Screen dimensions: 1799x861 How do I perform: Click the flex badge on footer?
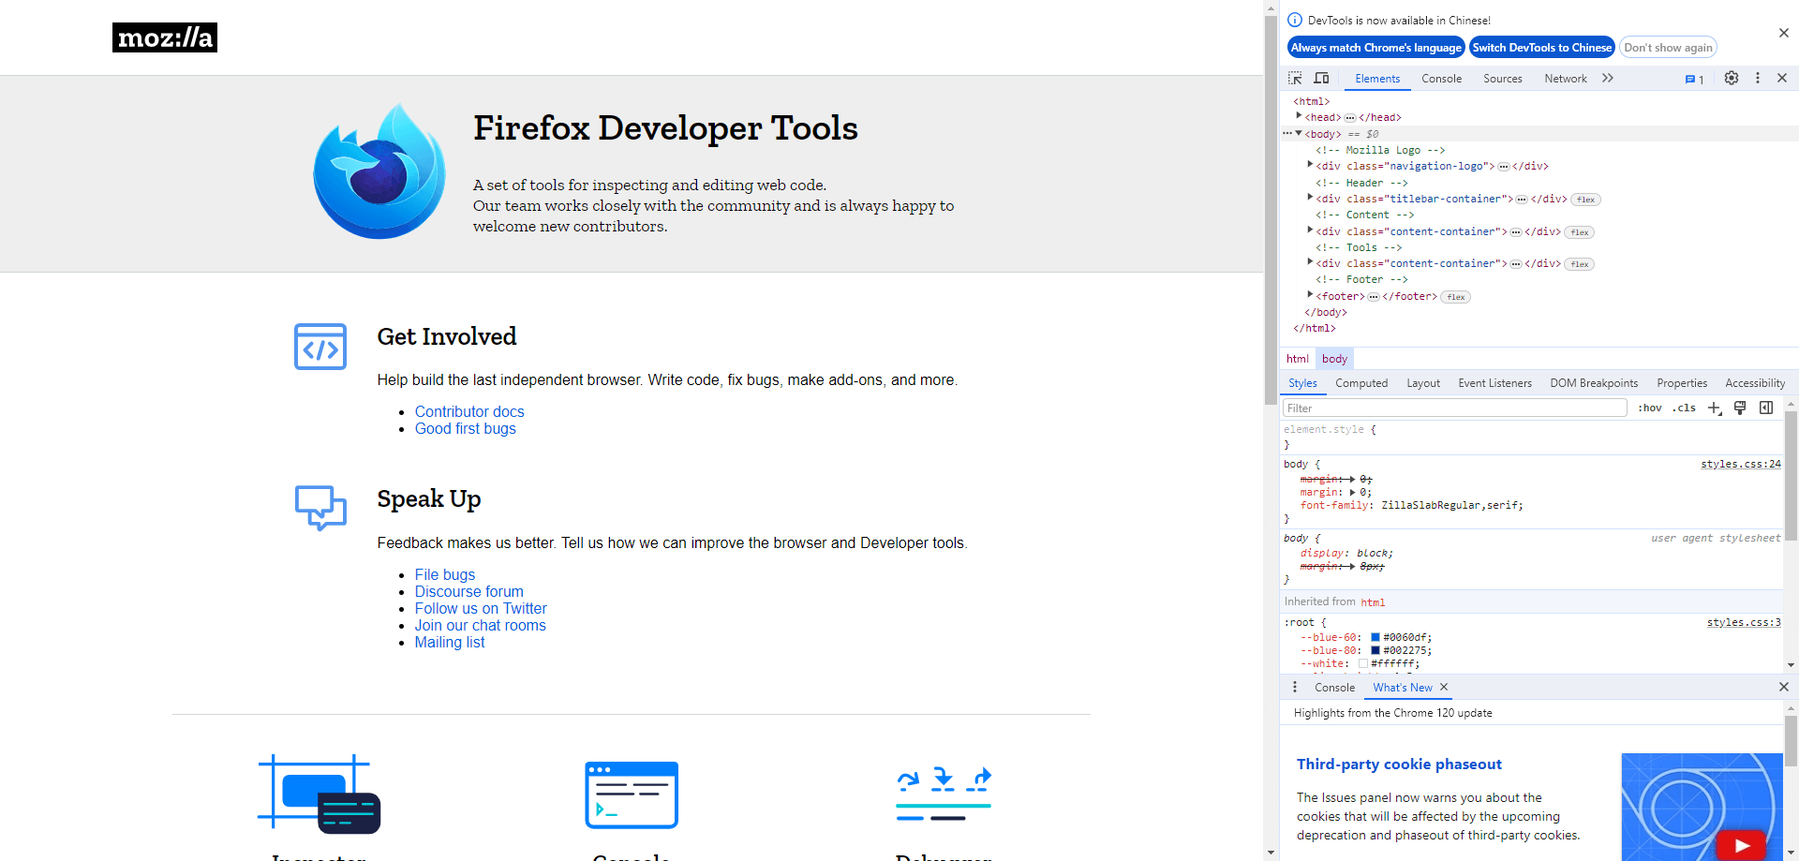1456,297
